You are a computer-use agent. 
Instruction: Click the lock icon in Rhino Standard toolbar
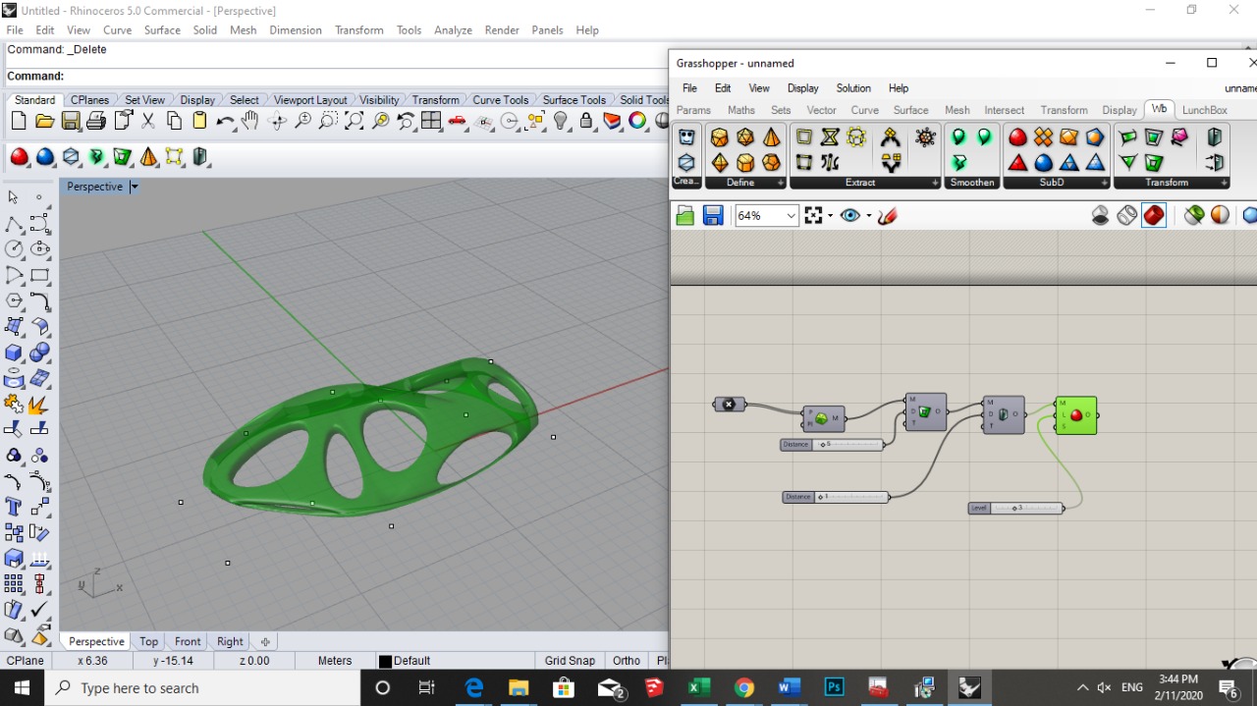(x=586, y=121)
